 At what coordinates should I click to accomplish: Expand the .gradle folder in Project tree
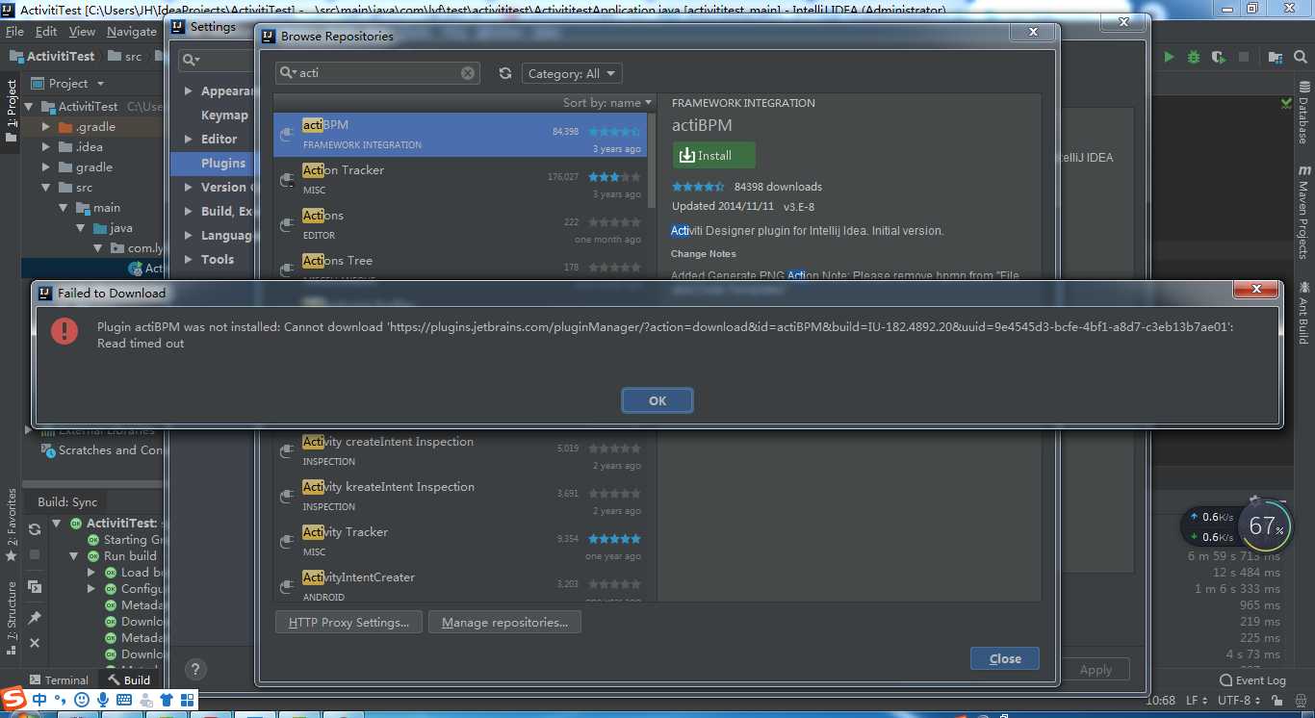click(x=46, y=127)
